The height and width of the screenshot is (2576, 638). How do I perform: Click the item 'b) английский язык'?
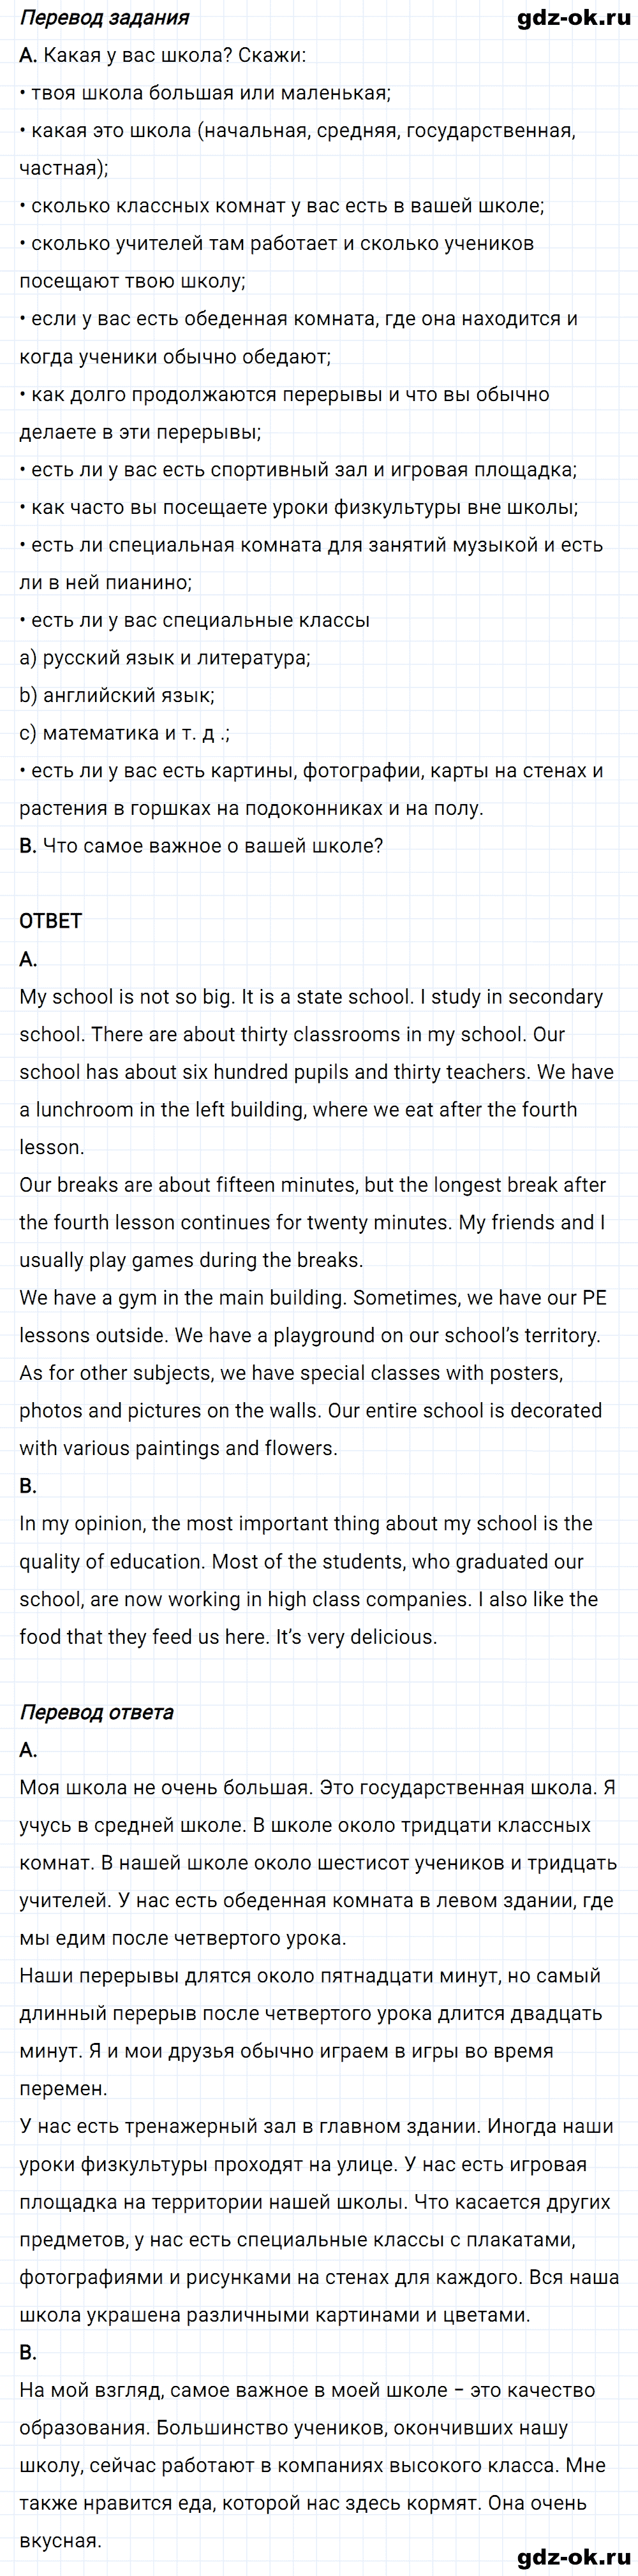[x=117, y=695]
